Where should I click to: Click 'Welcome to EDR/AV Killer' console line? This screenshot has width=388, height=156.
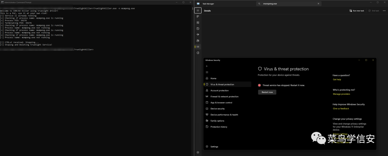pos(29,11)
